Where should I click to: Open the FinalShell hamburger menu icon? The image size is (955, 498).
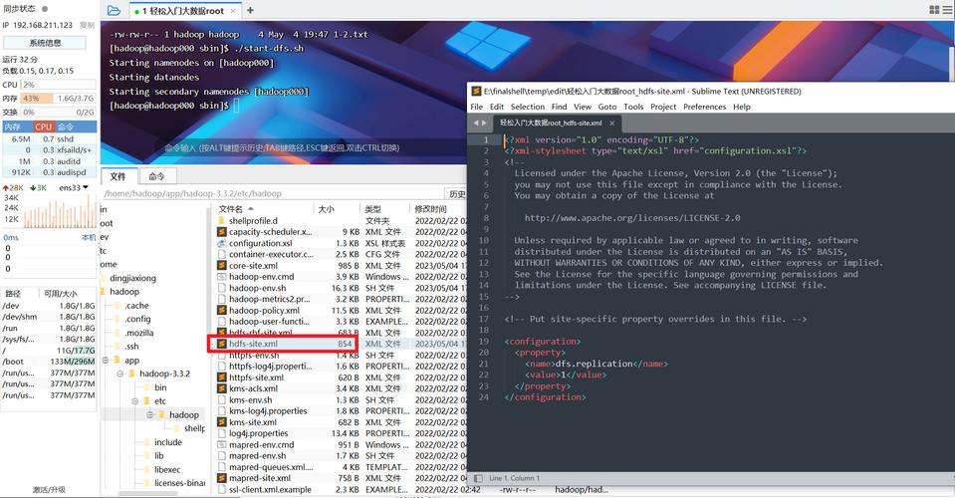(x=948, y=10)
